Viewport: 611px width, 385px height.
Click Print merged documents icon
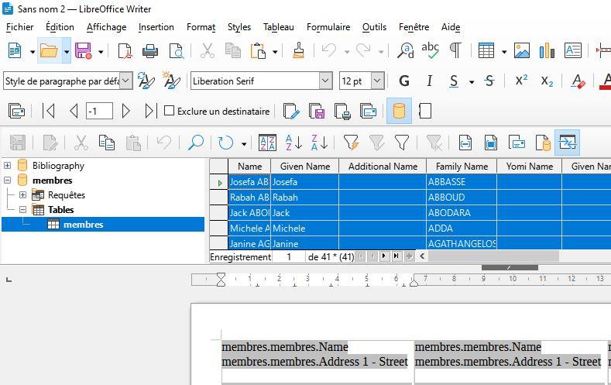342,111
